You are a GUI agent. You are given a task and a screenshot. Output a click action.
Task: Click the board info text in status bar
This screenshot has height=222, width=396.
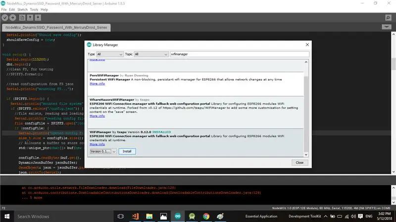coord(331,208)
